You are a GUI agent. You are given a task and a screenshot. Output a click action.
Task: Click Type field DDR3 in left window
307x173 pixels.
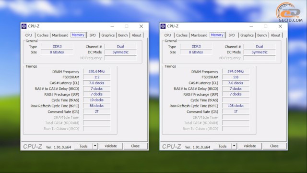click(x=57, y=47)
